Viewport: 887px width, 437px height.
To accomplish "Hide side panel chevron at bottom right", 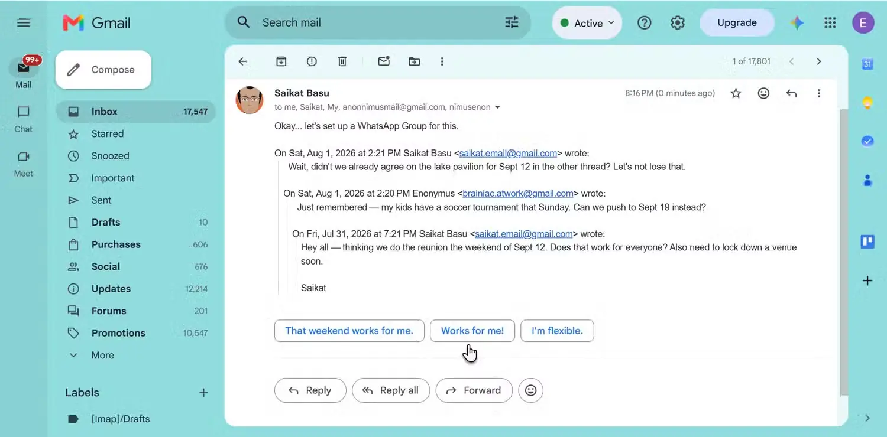I will coord(867,418).
